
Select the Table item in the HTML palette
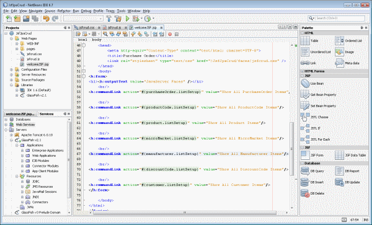(x=309, y=41)
